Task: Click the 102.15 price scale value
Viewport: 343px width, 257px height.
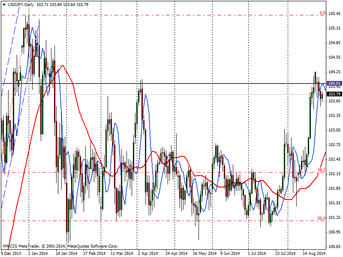Action: pos(334,174)
